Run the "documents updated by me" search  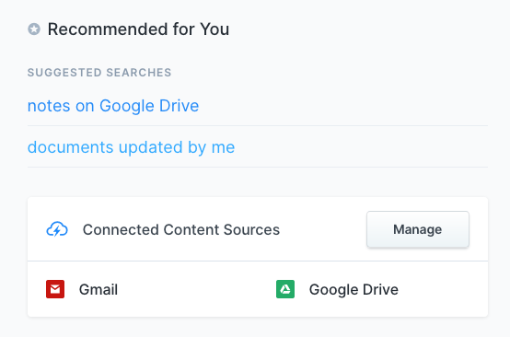coord(131,147)
